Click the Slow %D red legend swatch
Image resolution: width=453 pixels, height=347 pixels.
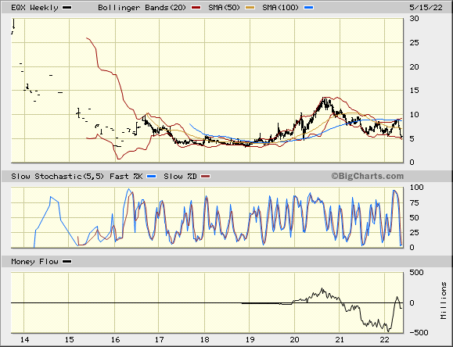pos(206,176)
